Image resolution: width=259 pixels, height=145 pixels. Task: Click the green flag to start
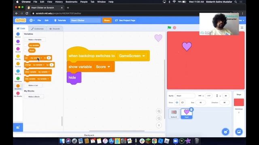(x=169, y=28)
